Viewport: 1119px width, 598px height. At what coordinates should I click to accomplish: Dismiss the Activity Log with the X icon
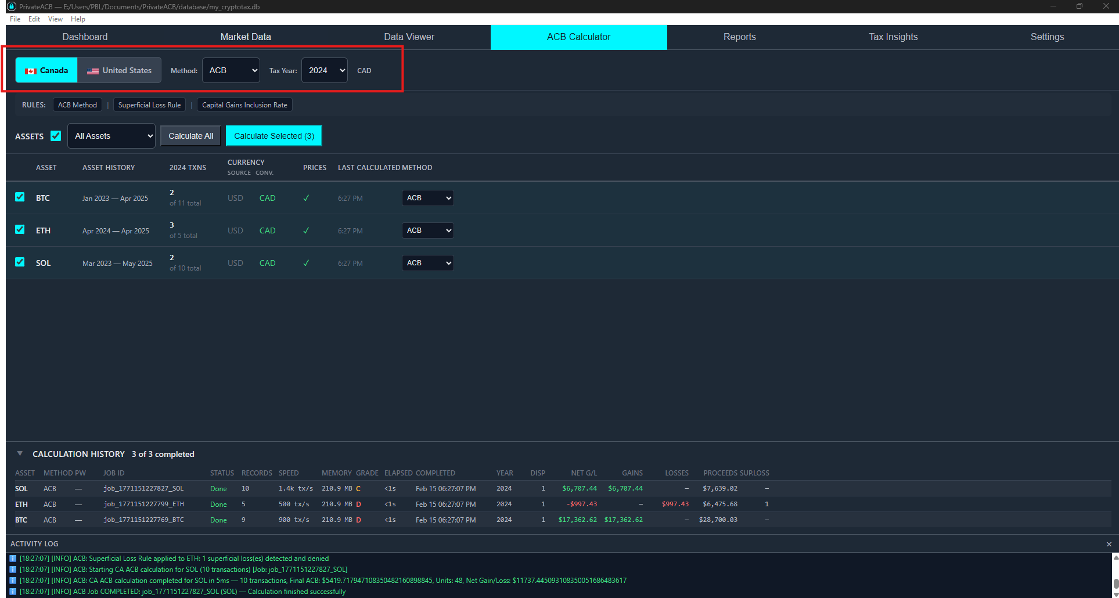1109,543
